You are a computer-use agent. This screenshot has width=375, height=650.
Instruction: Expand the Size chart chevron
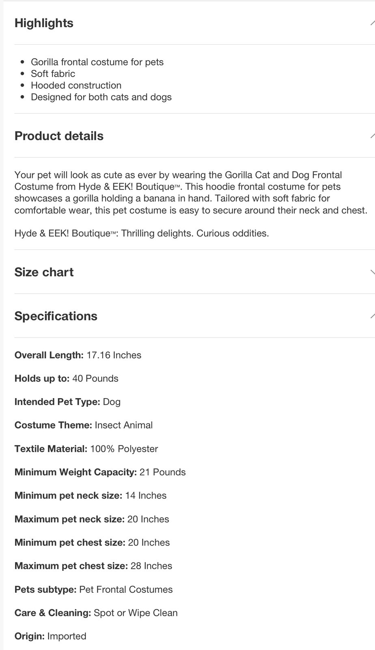coord(372,272)
